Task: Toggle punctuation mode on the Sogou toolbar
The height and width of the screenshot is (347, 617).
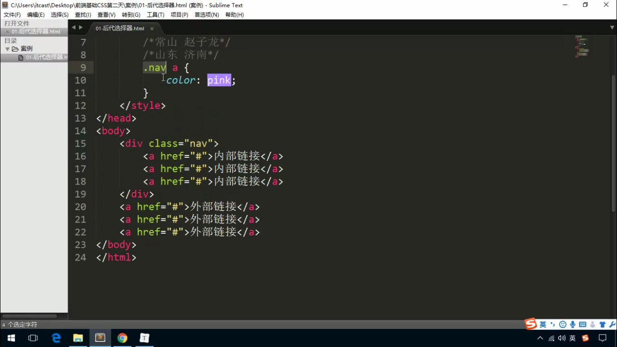Action: pyautogui.click(x=553, y=324)
